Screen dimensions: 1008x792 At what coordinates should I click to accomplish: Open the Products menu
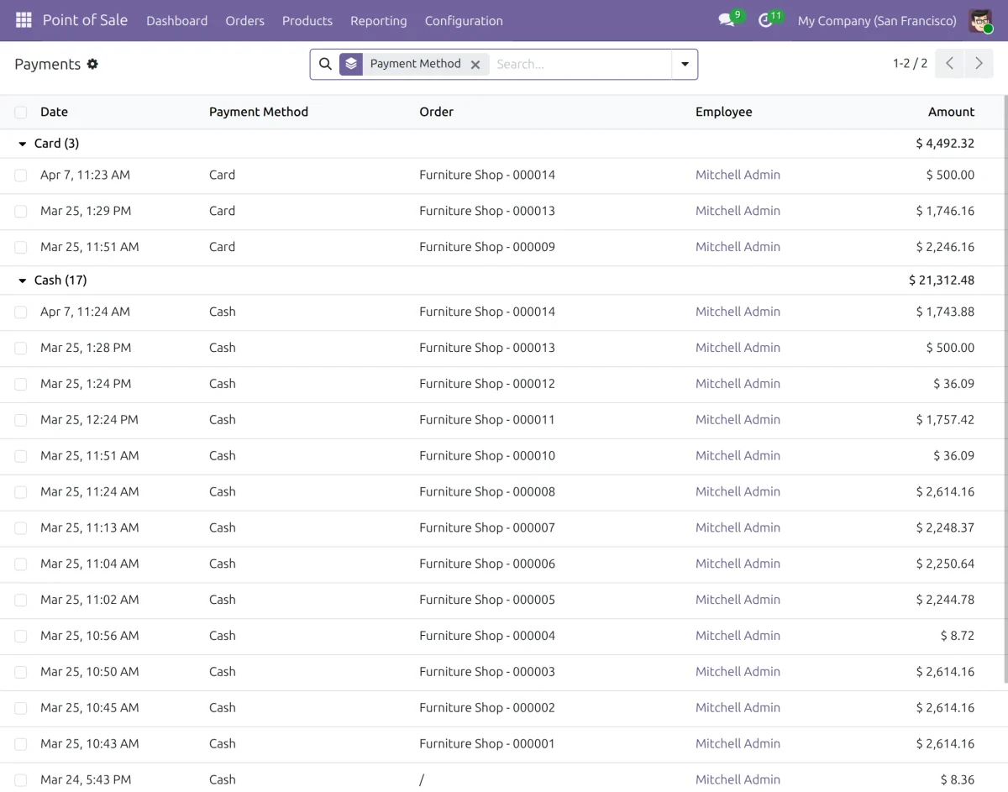click(x=307, y=21)
